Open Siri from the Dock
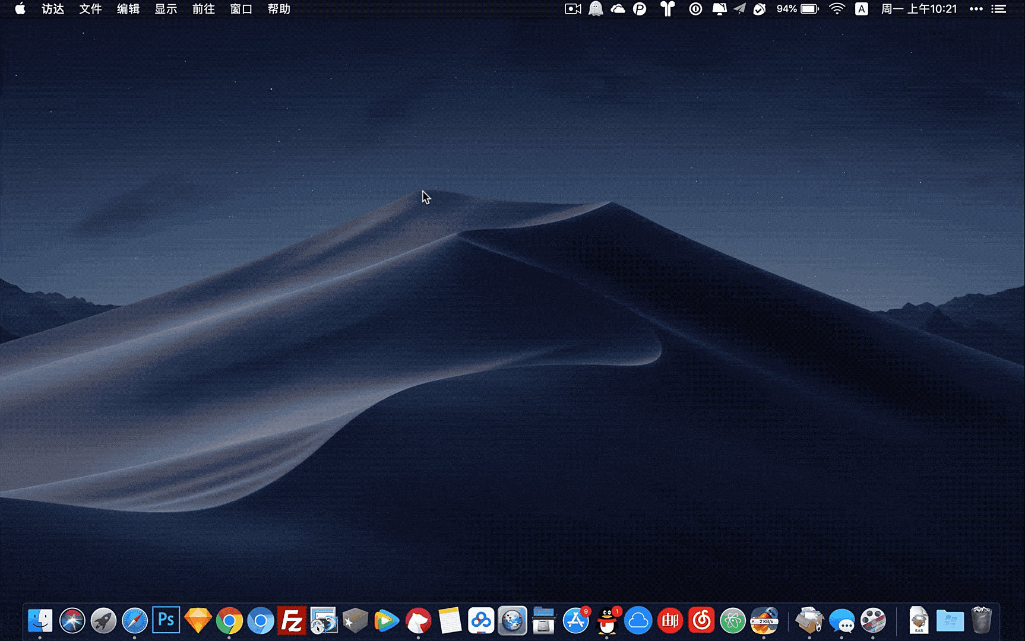1025x641 pixels. (x=72, y=621)
